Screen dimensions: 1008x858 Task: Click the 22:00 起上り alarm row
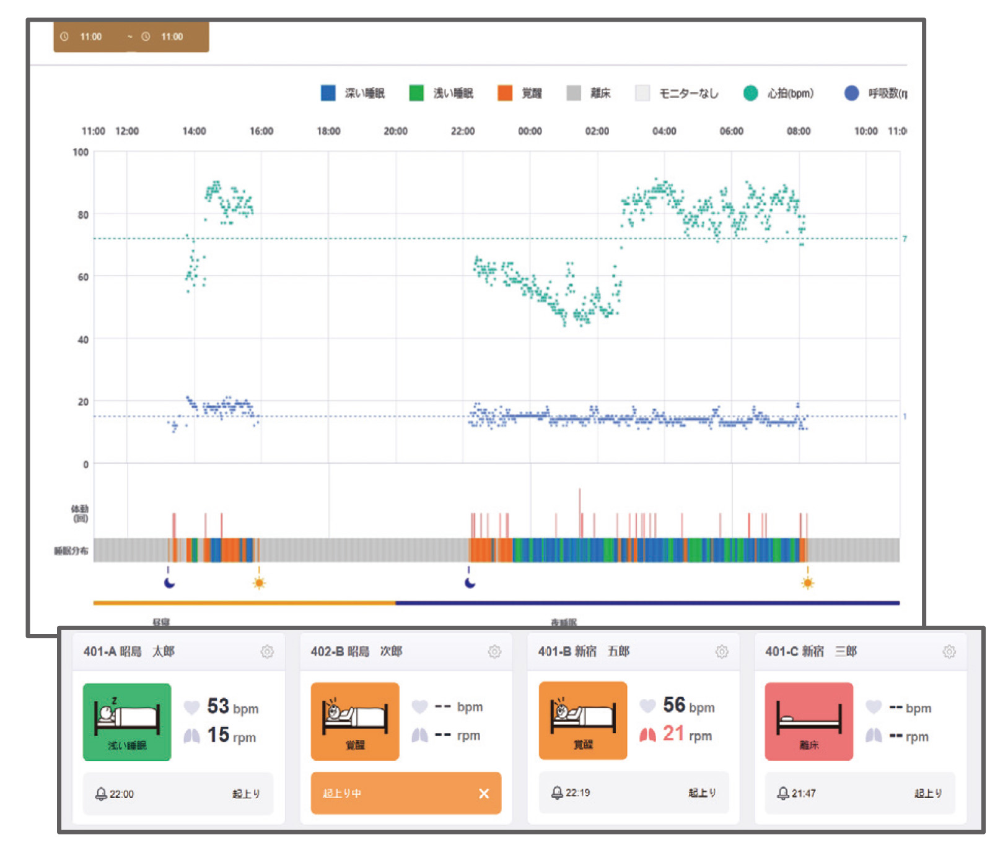(x=178, y=794)
